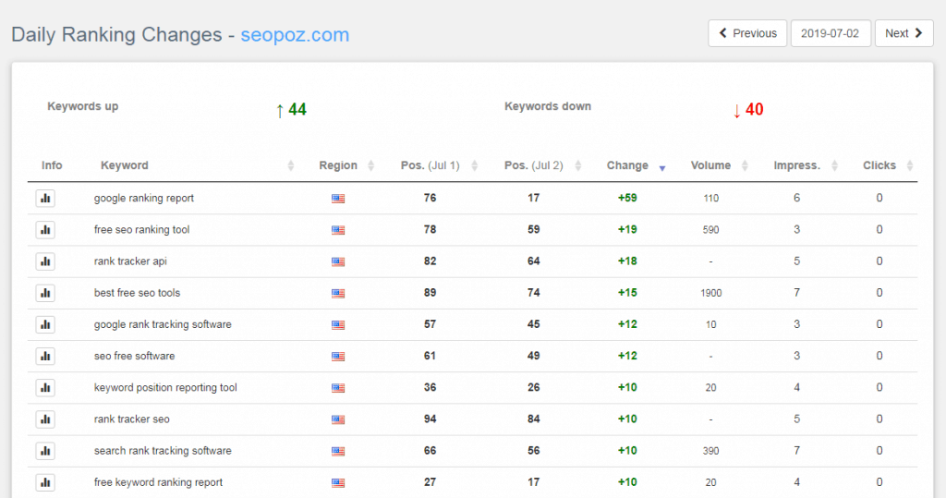This screenshot has width=946, height=498.
Task: Click the +59 change value
Action: pyautogui.click(x=627, y=198)
